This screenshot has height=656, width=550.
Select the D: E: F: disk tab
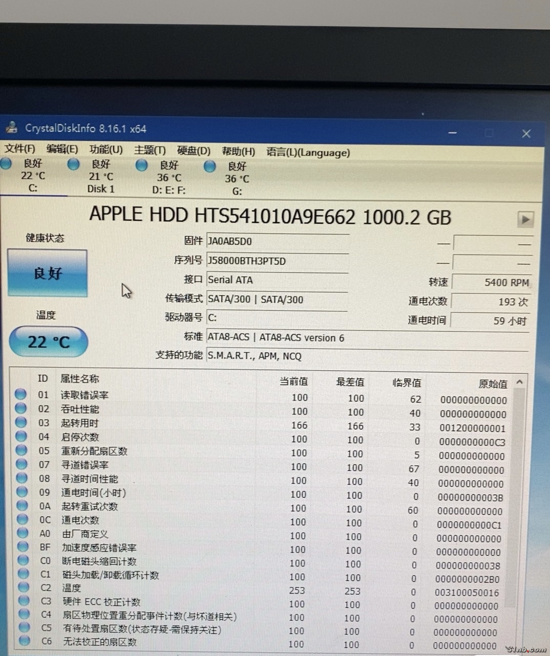pyautogui.click(x=168, y=178)
